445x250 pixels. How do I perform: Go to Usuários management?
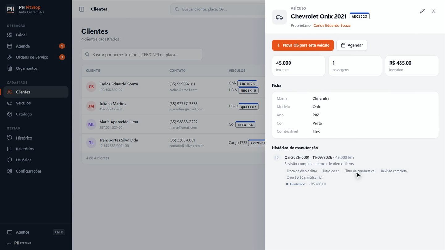(x=36, y=160)
